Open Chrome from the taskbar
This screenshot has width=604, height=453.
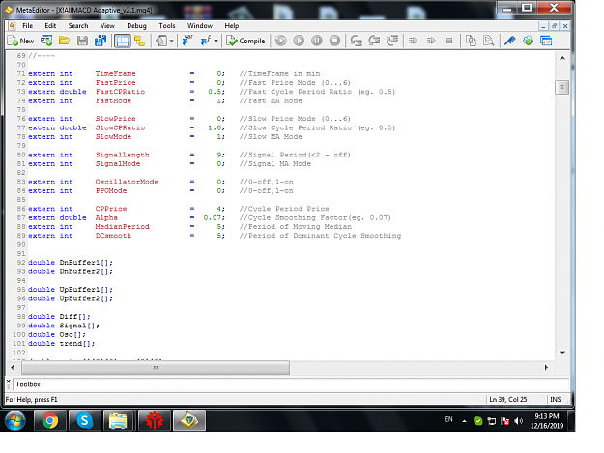pos(49,420)
